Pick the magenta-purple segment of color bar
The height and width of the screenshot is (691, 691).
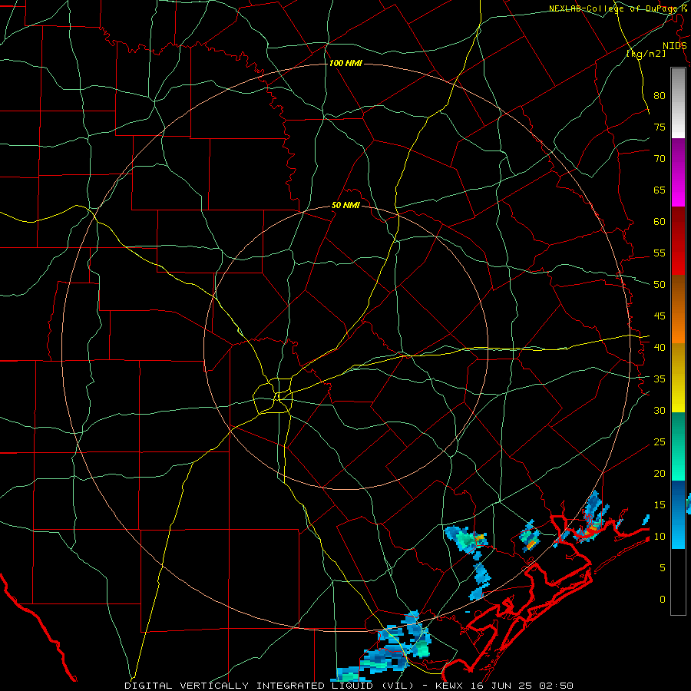(678, 173)
